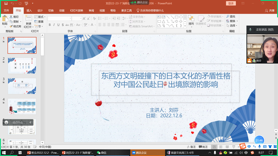Viewport: 278px width, 156px height.
Task: Open WeChat (微信) from the taskbar
Action: pos(101,153)
